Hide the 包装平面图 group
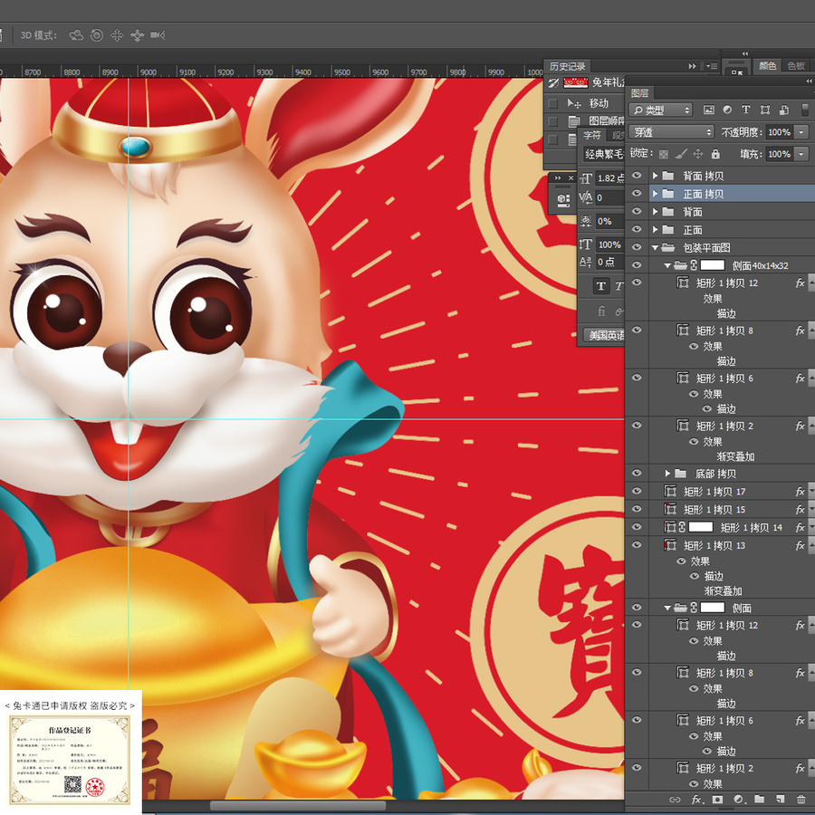This screenshot has width=815, height=815. coord(637,247)
